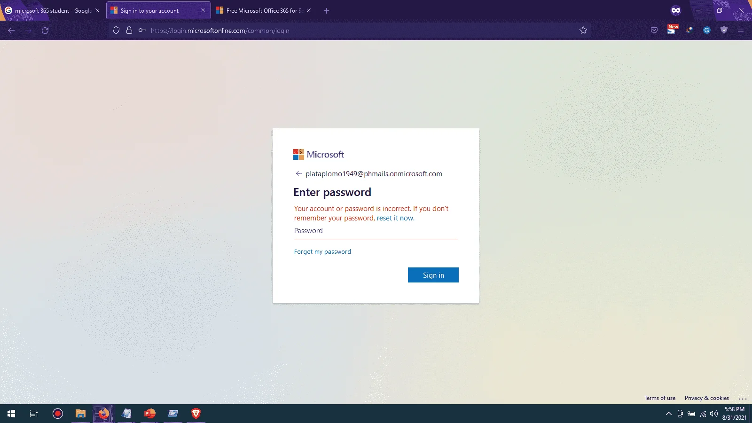Image resolution: width=752 pixels, height=423 pixels.
Task: Open File Explorer from the taskbar
Action: (81, 414)
